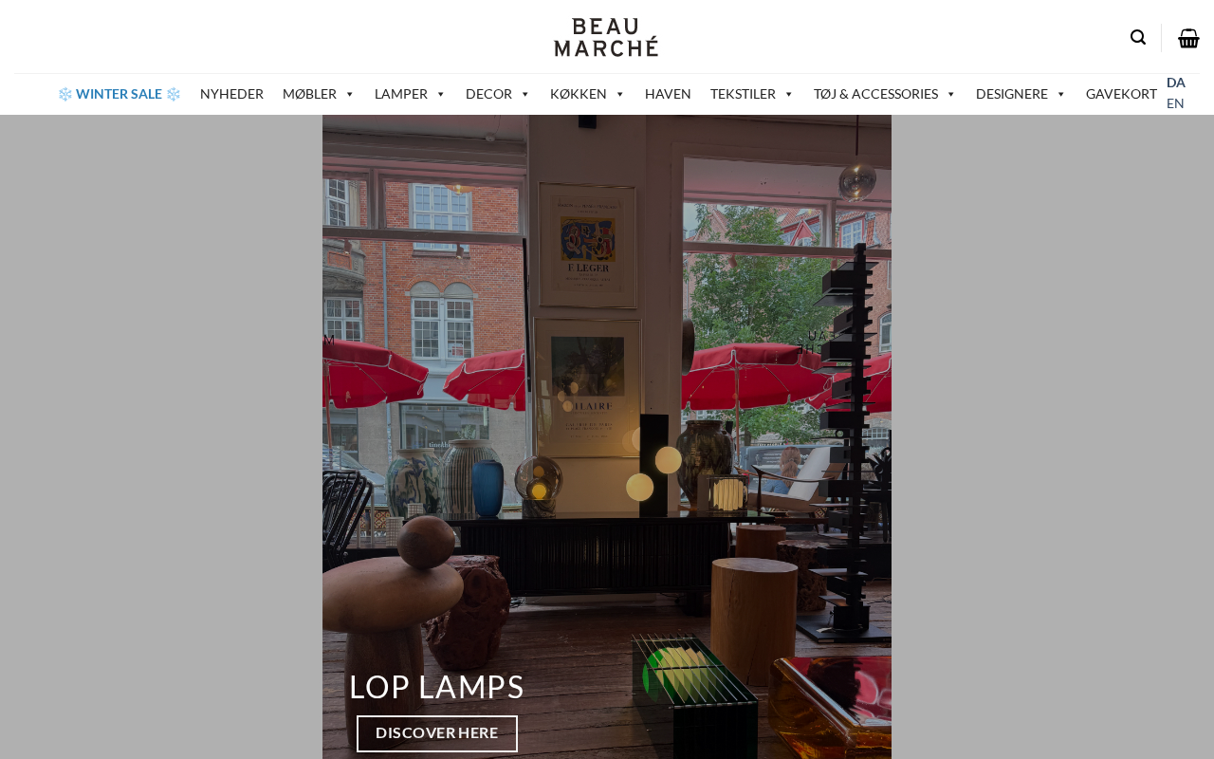Open the shopping basket icon
Image resolution: width=1214 pixels, height=759 pixels.
tap(1188, 38)
